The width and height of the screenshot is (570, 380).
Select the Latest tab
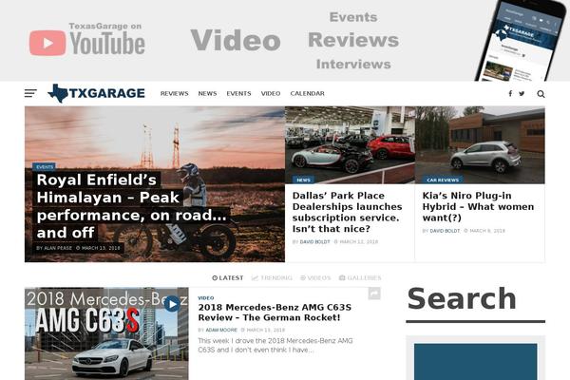[228, 277]
